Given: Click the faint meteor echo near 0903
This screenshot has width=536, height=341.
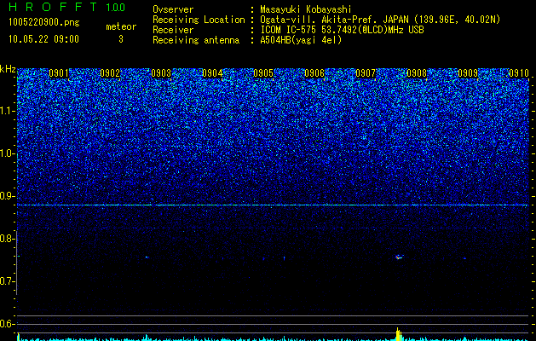Looking at the screenshot, I should pyautogui.click(x=147, y=257).
